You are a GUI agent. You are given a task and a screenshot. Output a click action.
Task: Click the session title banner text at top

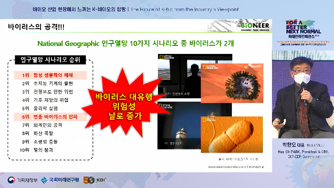tap(136, 10)
